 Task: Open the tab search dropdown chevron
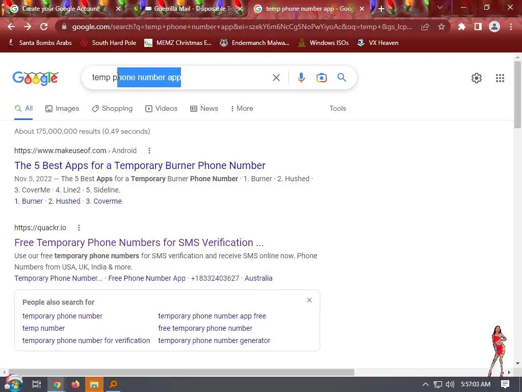tap(440, 7)
